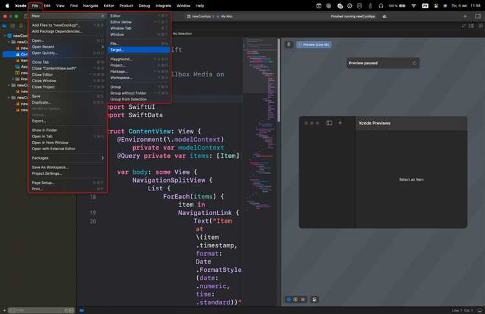485x314 pixels.
Task: Refresh the paused preview
Action: (414, 63)
